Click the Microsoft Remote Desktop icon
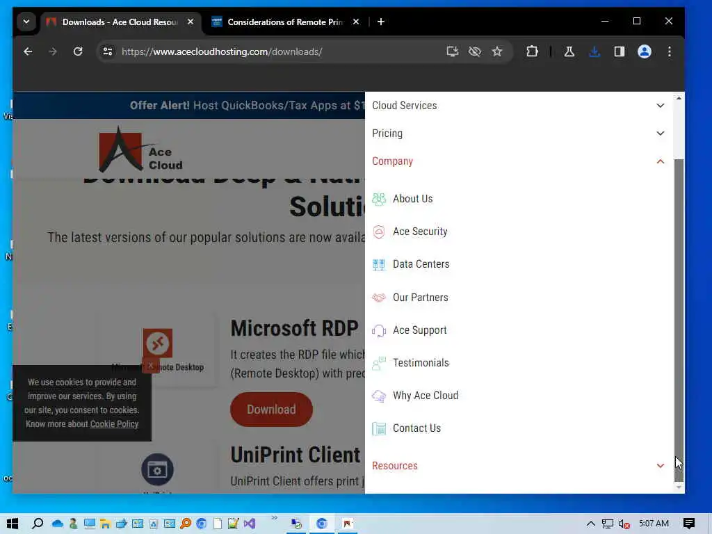The width and height of the screenshot is (712, 534). [158, 343]
